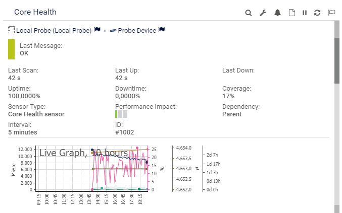This screenshot has width=342, height=213.
Task: Click the Core Health title
Action: pos(35,12)
